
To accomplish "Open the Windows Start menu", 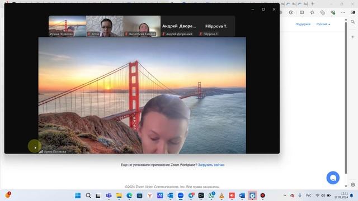I will tap(78, 195).
